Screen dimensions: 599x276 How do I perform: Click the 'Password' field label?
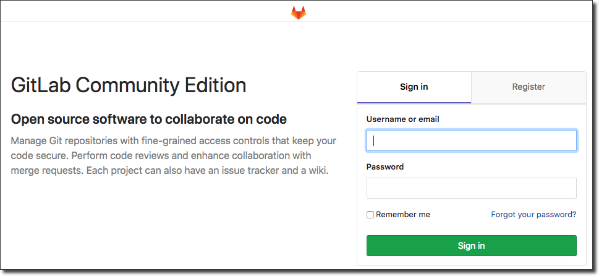[384, 167]
